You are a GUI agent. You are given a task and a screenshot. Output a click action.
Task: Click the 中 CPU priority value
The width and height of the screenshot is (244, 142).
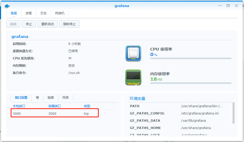click(x=70, y=58)
